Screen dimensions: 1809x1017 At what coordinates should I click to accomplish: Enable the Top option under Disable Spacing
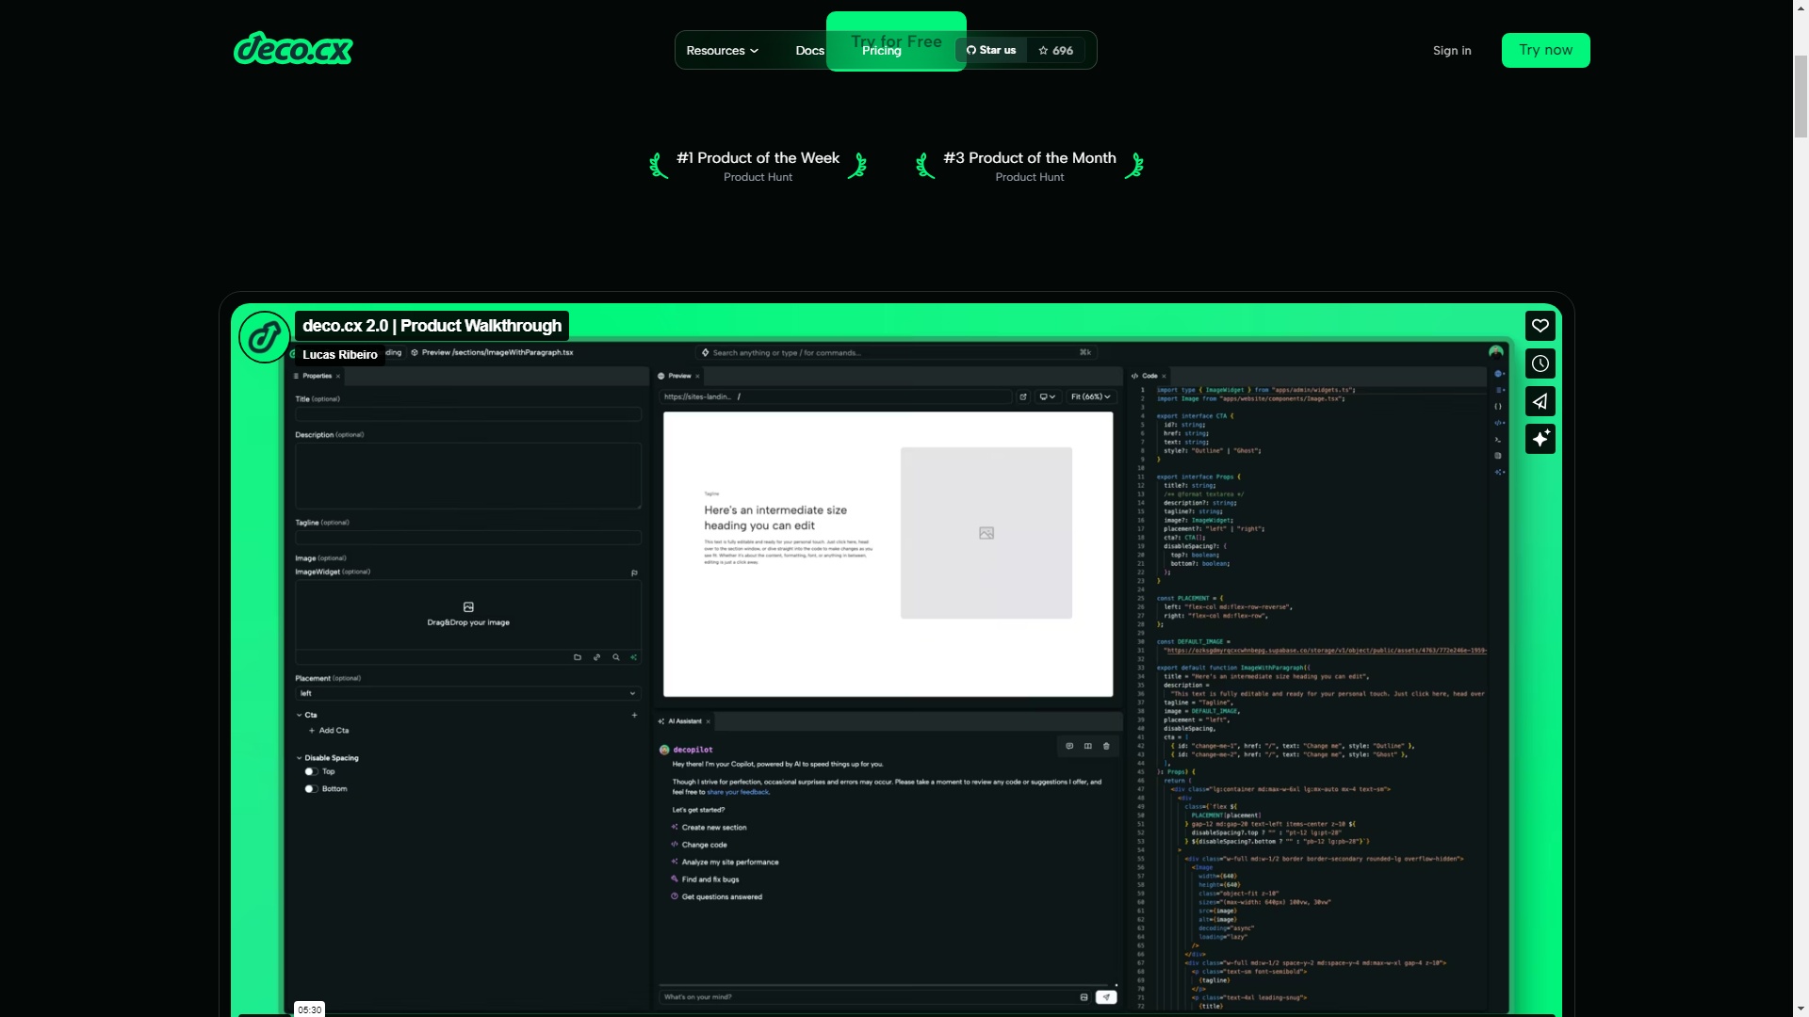[313, 770]
